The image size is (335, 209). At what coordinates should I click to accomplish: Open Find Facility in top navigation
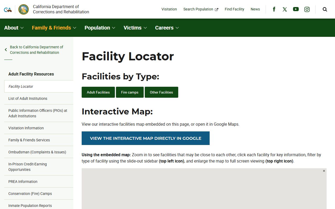(234, 9)
